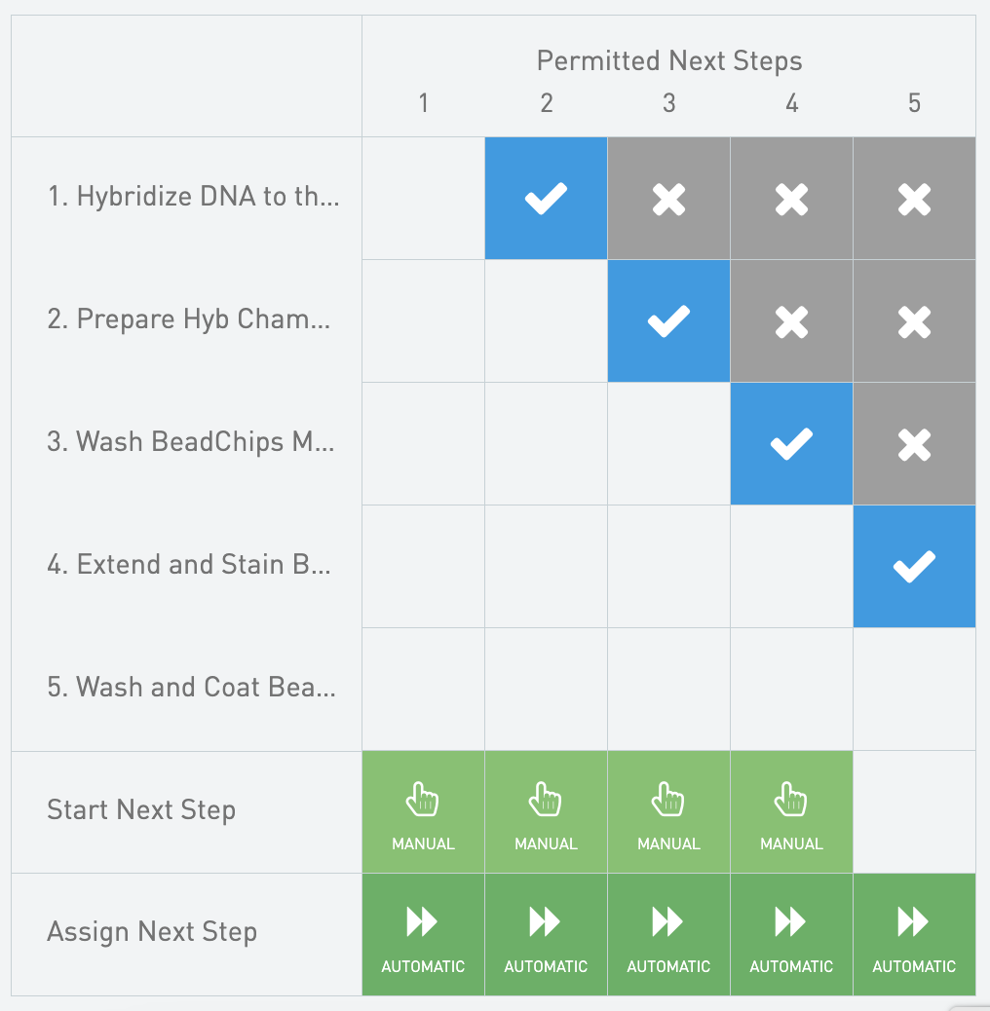Select the '1. Hybridize DNA to th...' row label
990x1011 pixels.
click(193, 197)
